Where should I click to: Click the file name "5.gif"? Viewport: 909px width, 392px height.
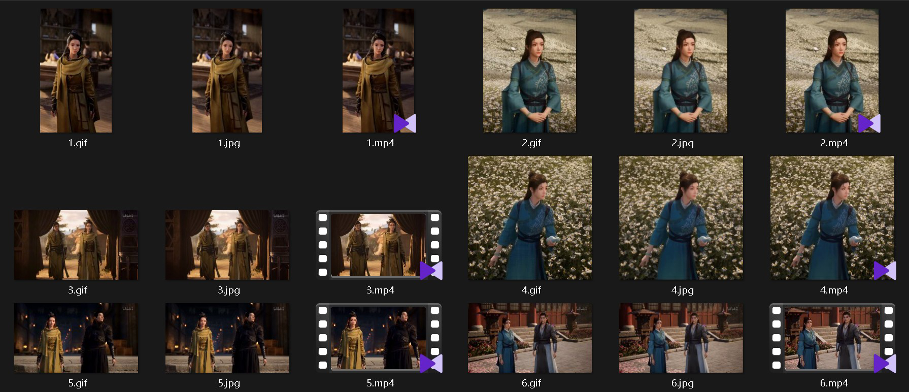78,383
